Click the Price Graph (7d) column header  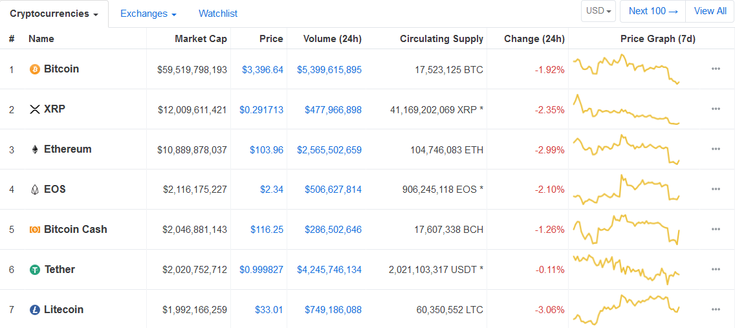coord(657,39)
